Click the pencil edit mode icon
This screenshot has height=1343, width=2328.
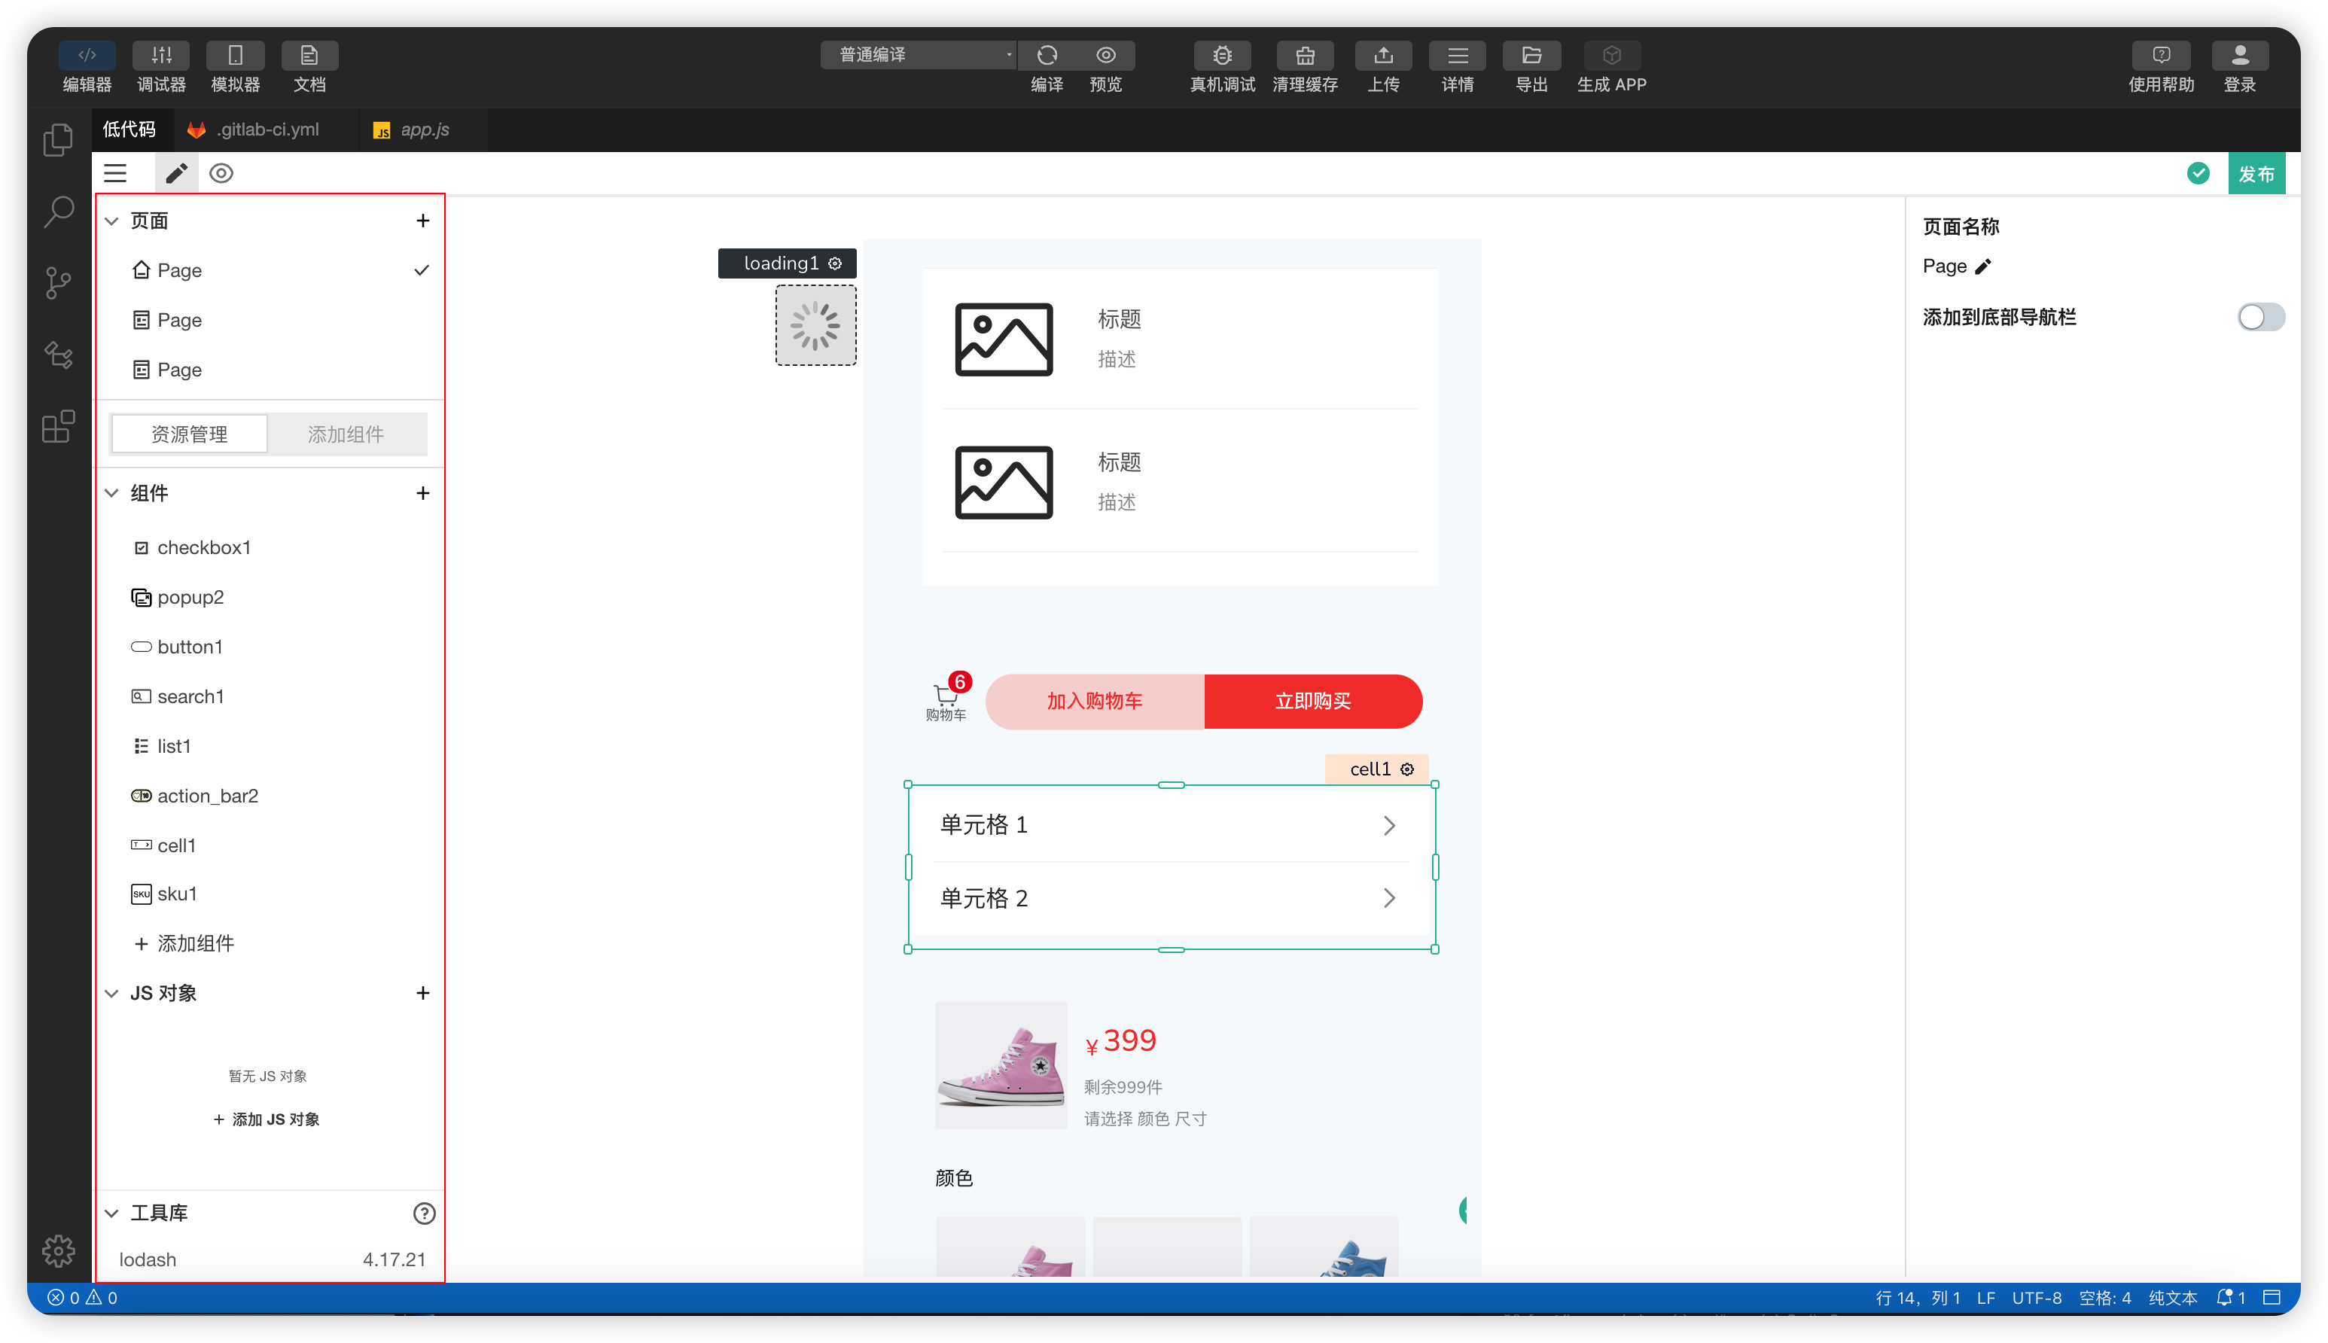tap(176, 173)
